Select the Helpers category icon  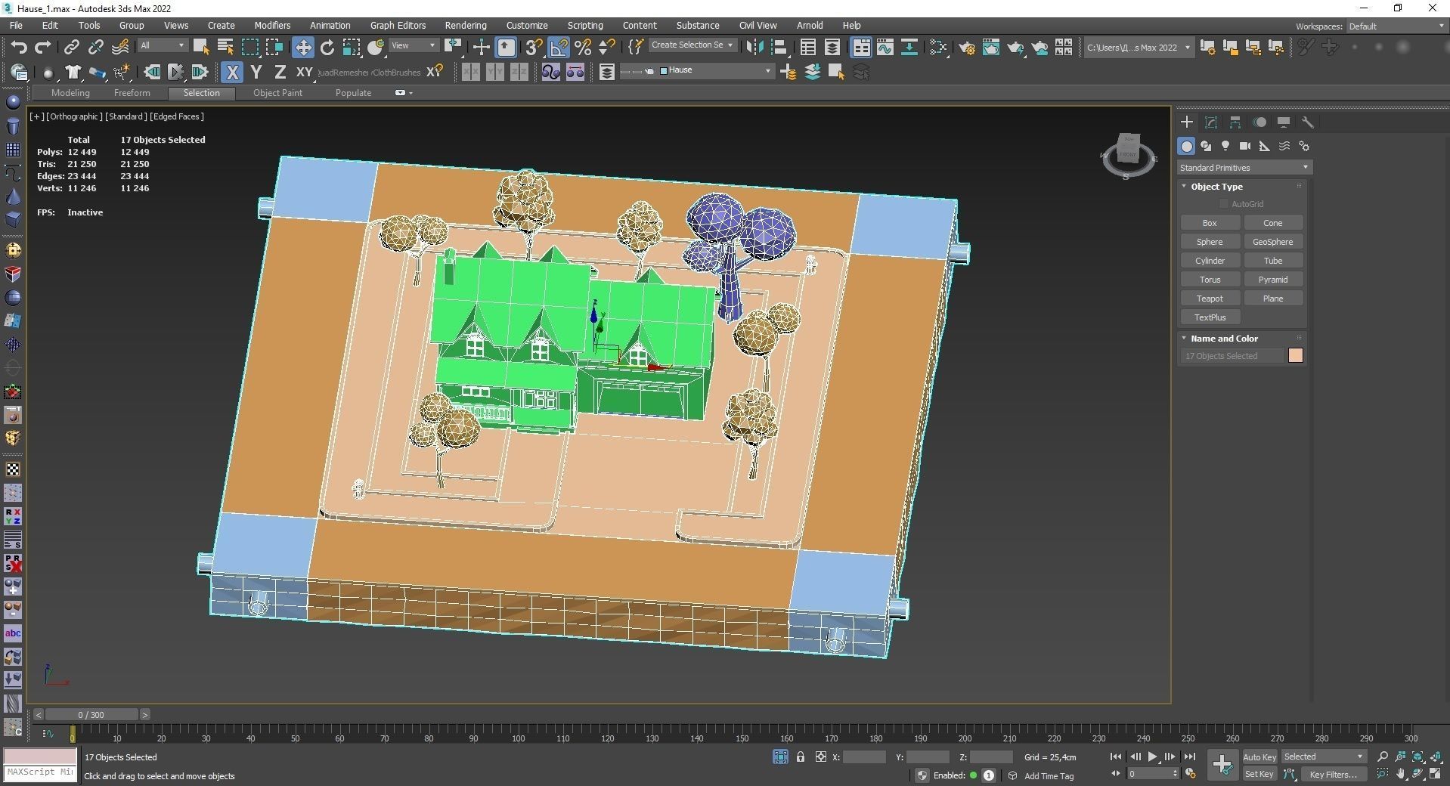coord(1265,146)
